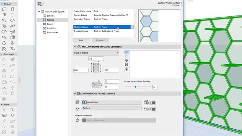Open the Frames settings page

coord(50,20)
